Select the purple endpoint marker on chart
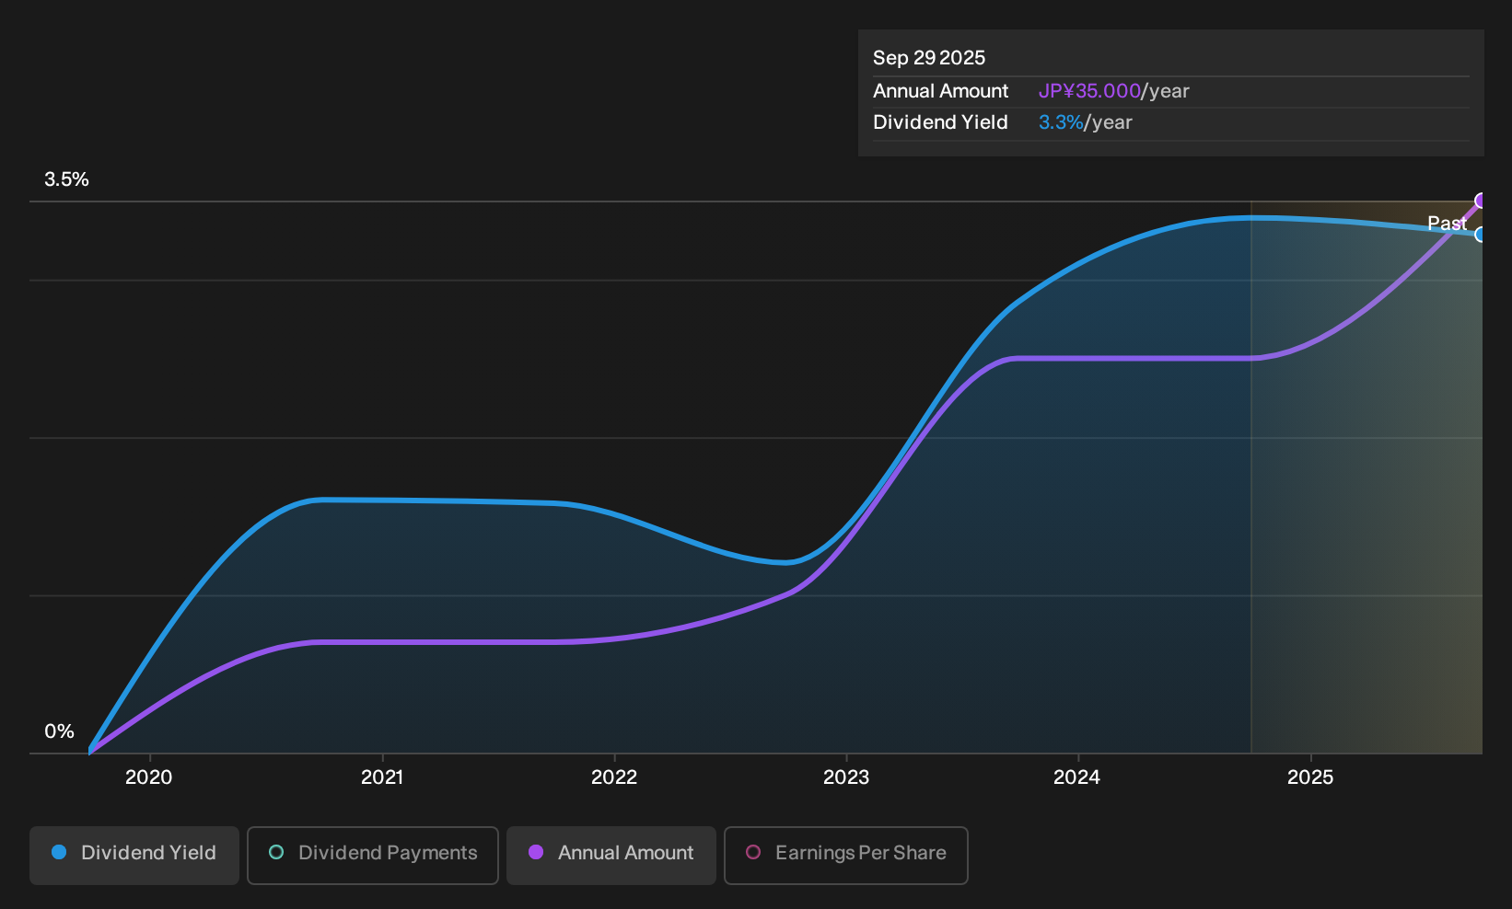This screenshot has height=909, width=1512. point(1481,201)
